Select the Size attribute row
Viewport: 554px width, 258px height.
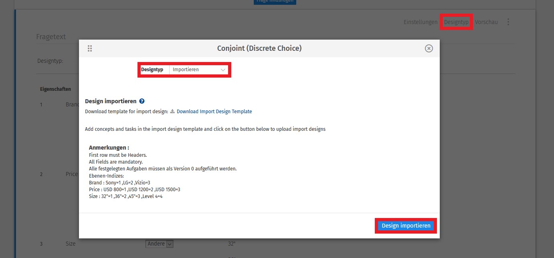(x=70, y=244)
